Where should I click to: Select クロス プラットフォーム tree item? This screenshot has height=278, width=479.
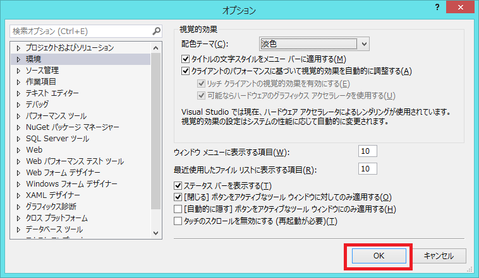point(57,218)
